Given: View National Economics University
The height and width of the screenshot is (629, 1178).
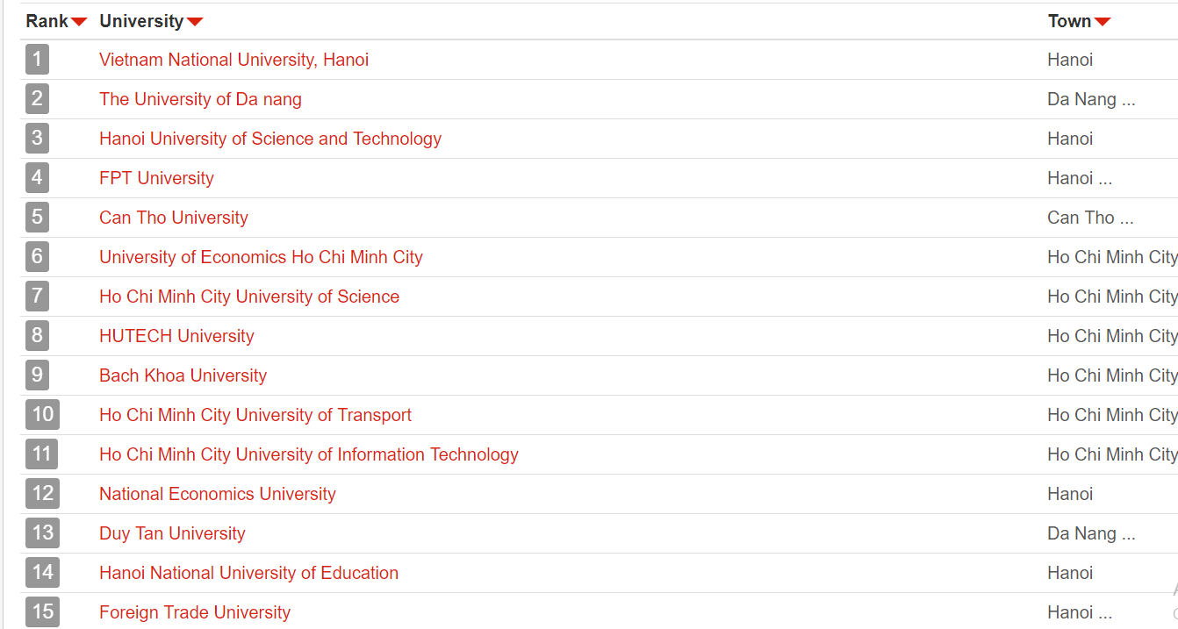Looking at the screenshot, I should coord(218,494).
